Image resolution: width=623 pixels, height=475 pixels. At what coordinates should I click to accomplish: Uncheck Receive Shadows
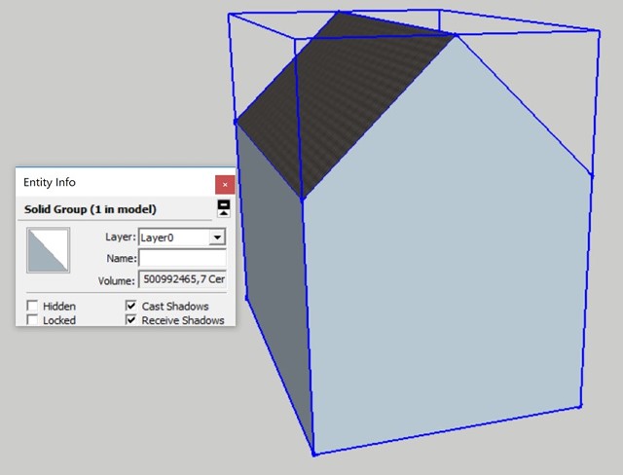(130, 319)
